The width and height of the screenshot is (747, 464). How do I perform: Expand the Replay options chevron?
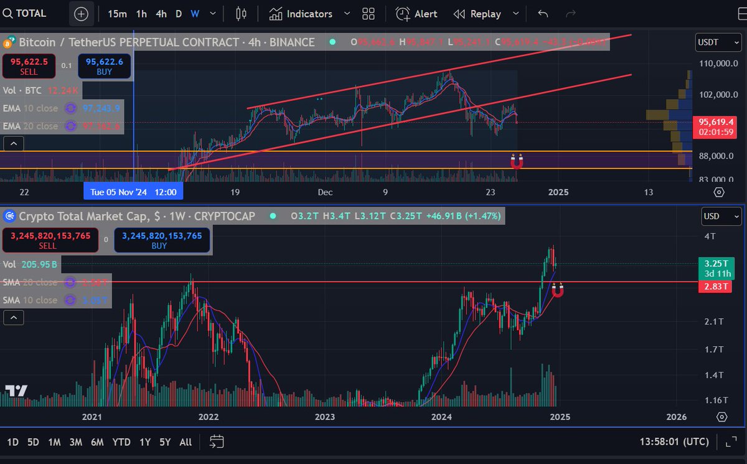tap(515, 14)
